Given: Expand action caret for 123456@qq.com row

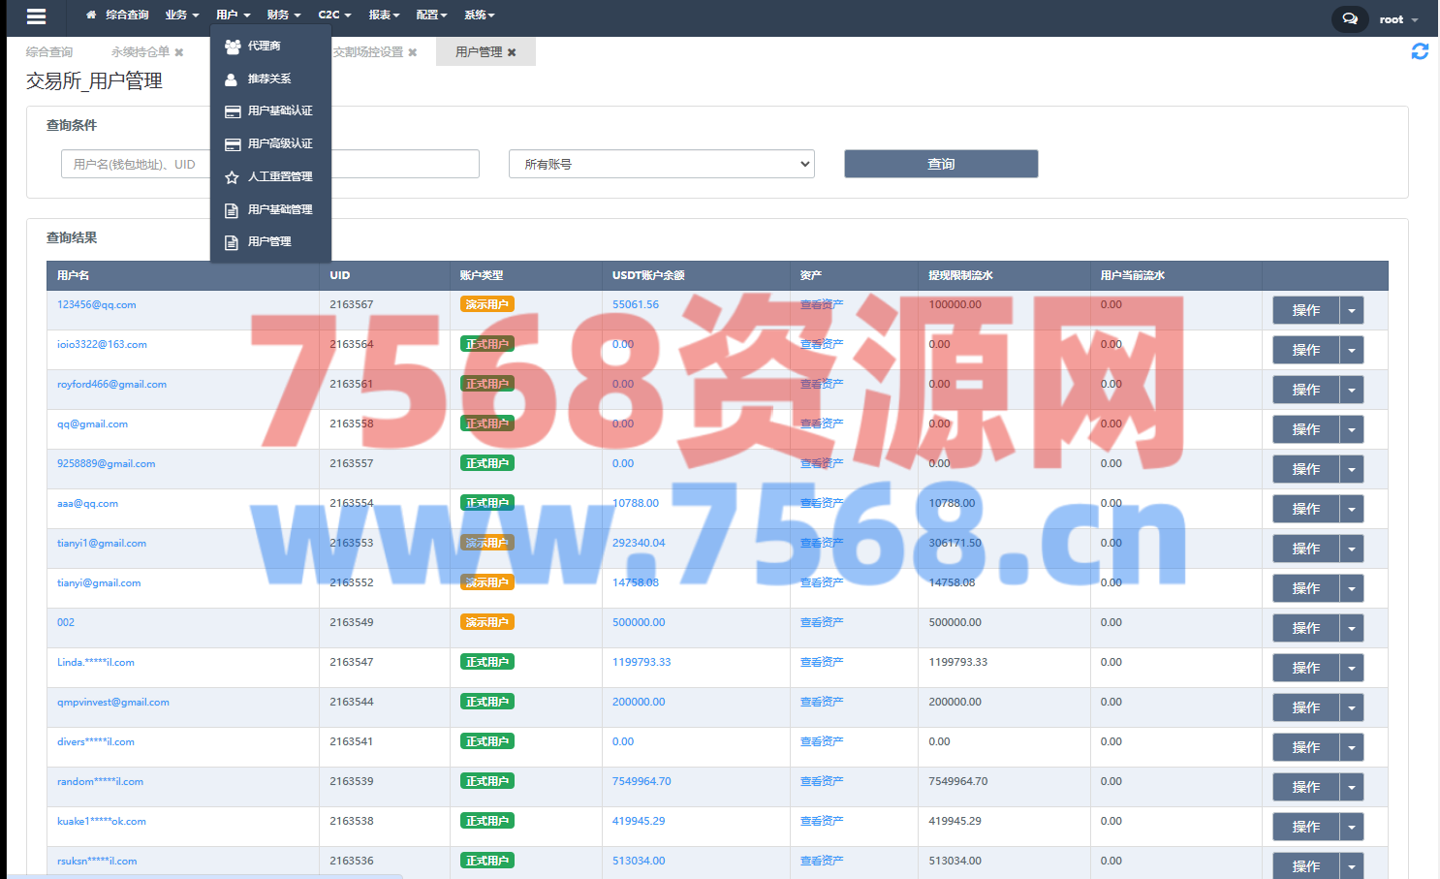Looking at the screenshot, I should (x=1351, y=310).
